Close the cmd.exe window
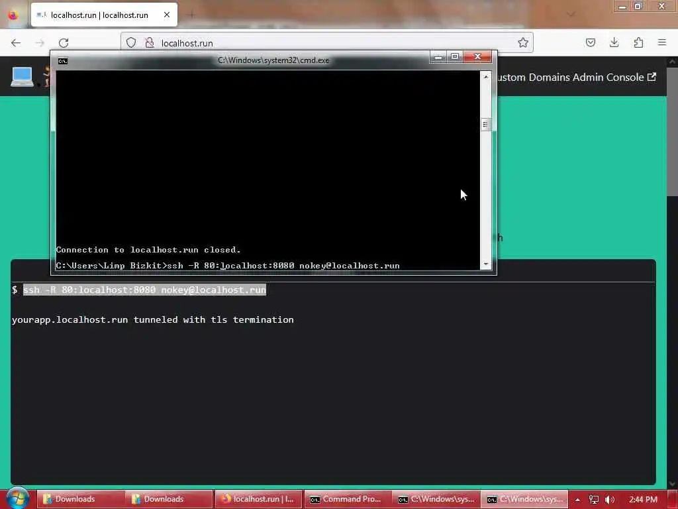This screenshot has height=509, width=678. tap(477, 57)
